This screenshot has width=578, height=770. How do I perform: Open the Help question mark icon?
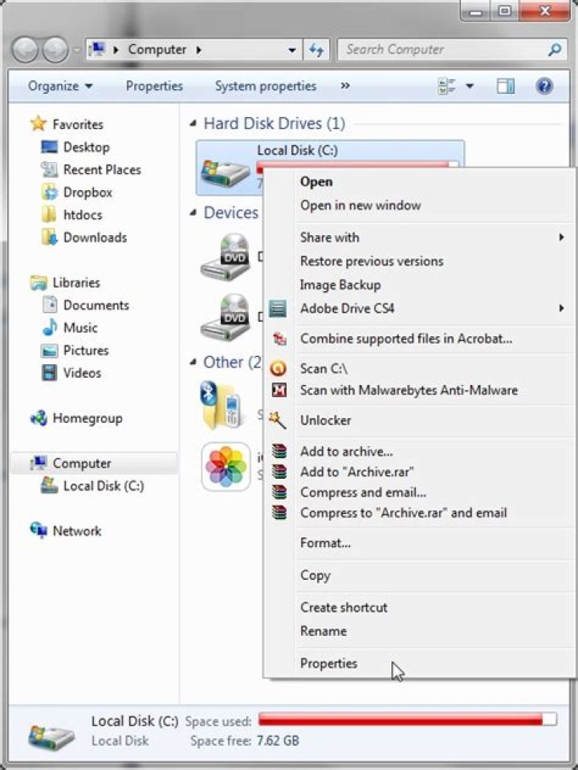(544, 87)
